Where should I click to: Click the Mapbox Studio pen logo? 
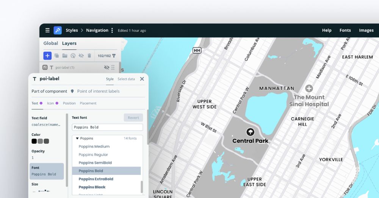(x=58, y=30)
